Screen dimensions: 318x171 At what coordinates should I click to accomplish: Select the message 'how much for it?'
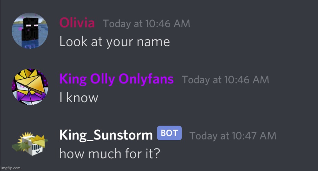pyautogui.click(x=110, y=154)
